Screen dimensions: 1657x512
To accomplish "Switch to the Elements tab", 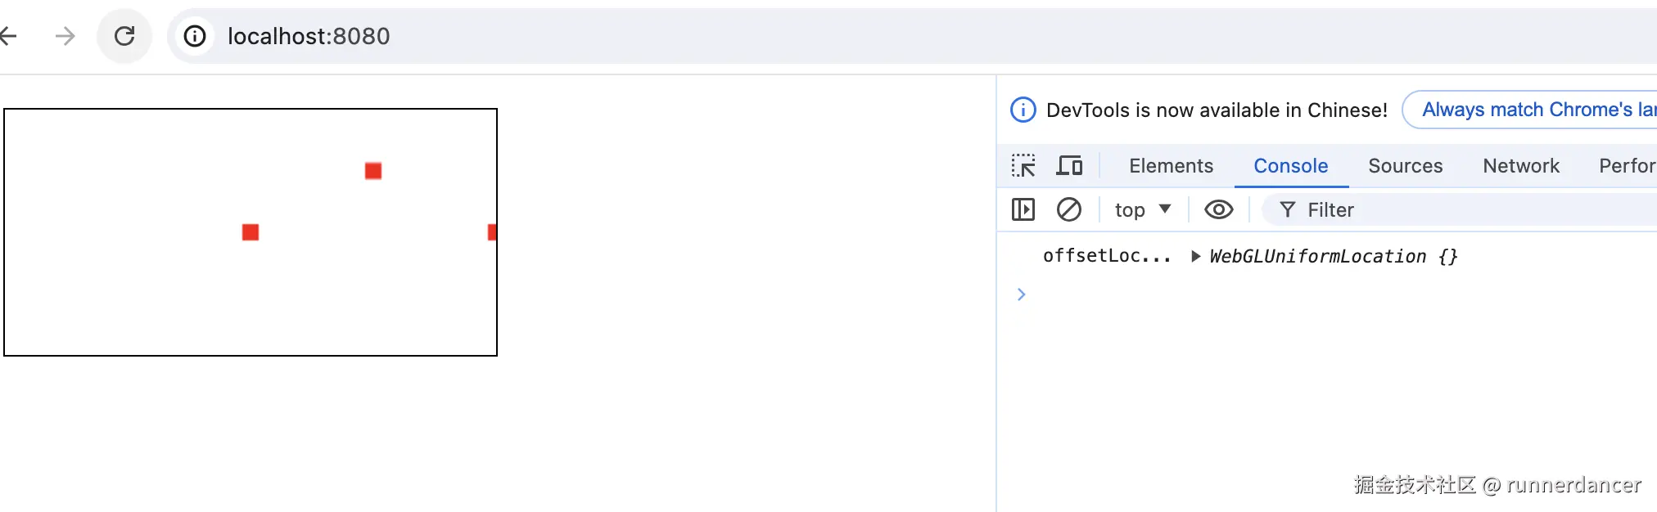I will pos(1171,166).
